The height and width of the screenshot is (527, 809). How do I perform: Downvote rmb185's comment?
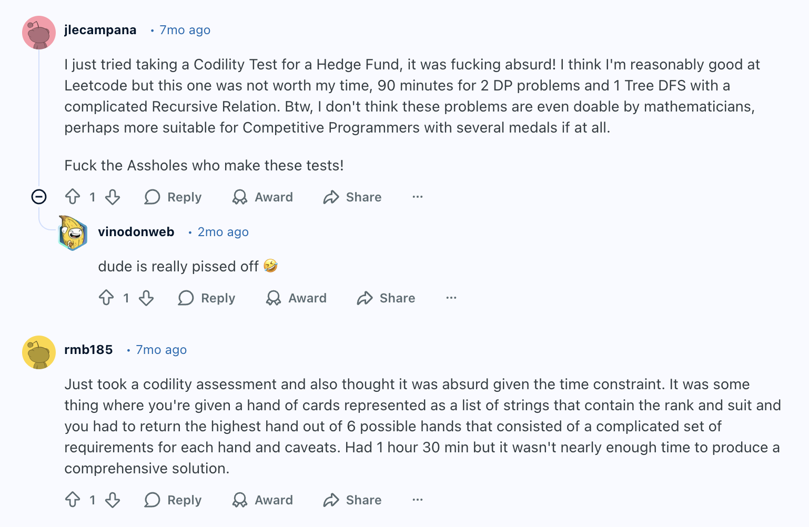click(x=113, y=500)
